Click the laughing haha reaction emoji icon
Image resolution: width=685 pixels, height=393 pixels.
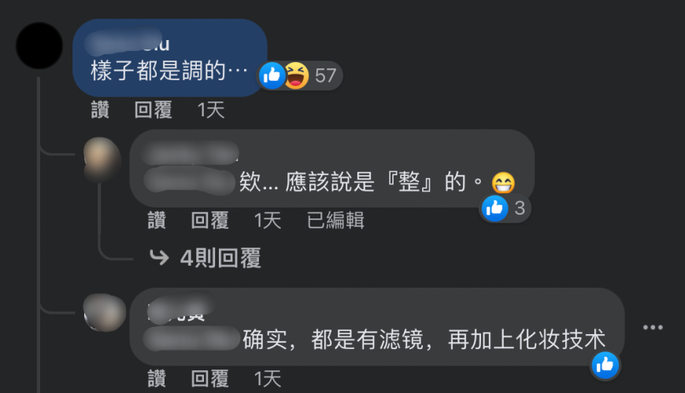coord(297,75)
